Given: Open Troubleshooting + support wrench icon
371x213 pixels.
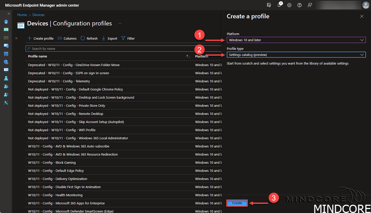Looking at the screenshot, I should point(6,103).
